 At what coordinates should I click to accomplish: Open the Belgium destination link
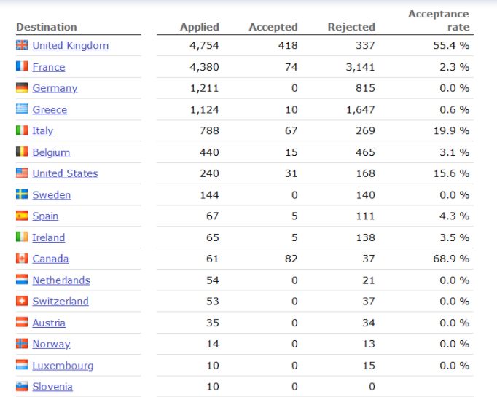[51, 152]
